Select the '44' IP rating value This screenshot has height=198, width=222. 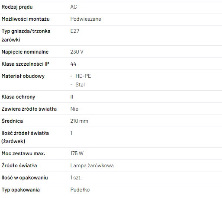[x=73, y=64]
